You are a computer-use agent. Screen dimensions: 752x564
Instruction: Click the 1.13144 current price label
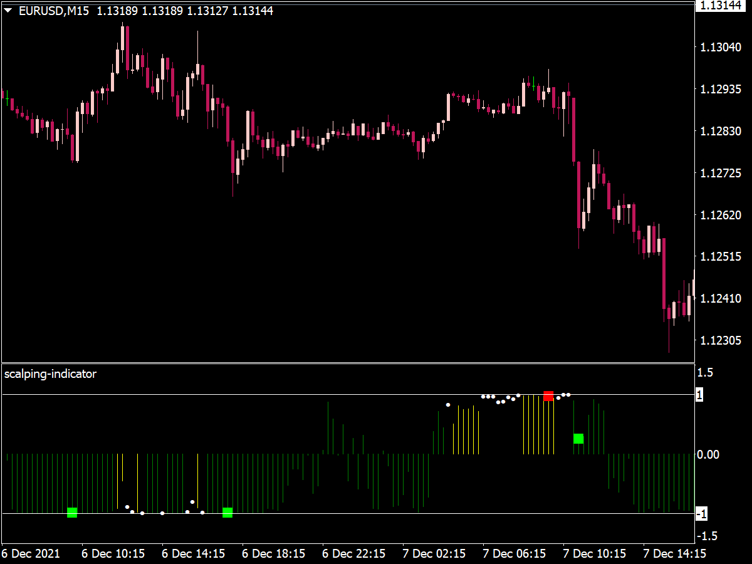(721, 6)
